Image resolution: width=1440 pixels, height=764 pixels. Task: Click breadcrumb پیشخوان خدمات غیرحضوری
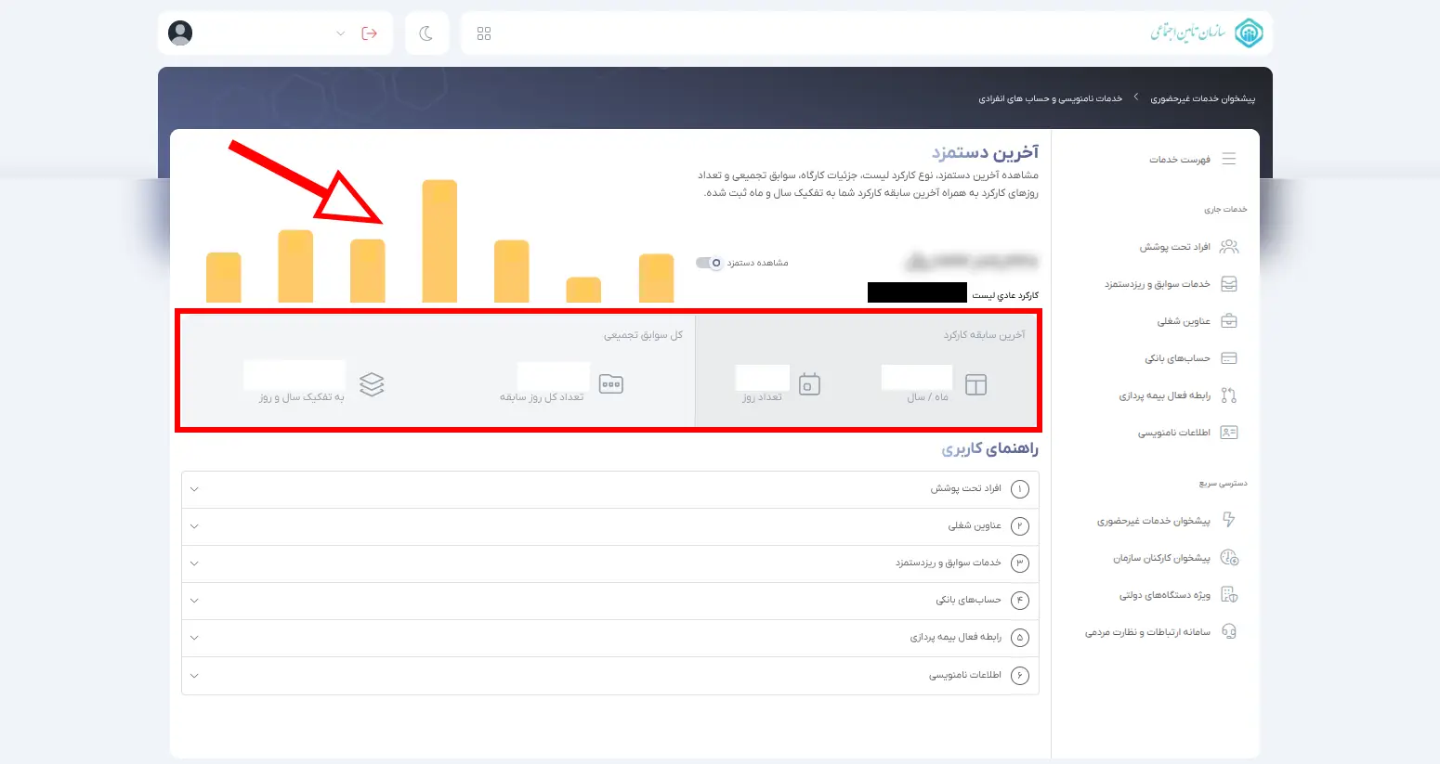pos(1202,98)
